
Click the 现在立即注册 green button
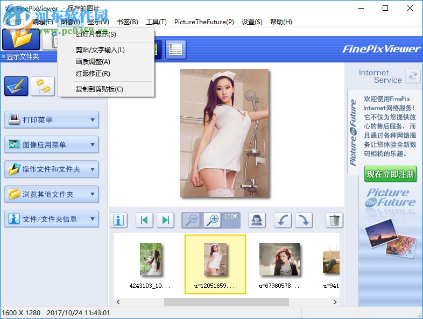coord(390,174)
